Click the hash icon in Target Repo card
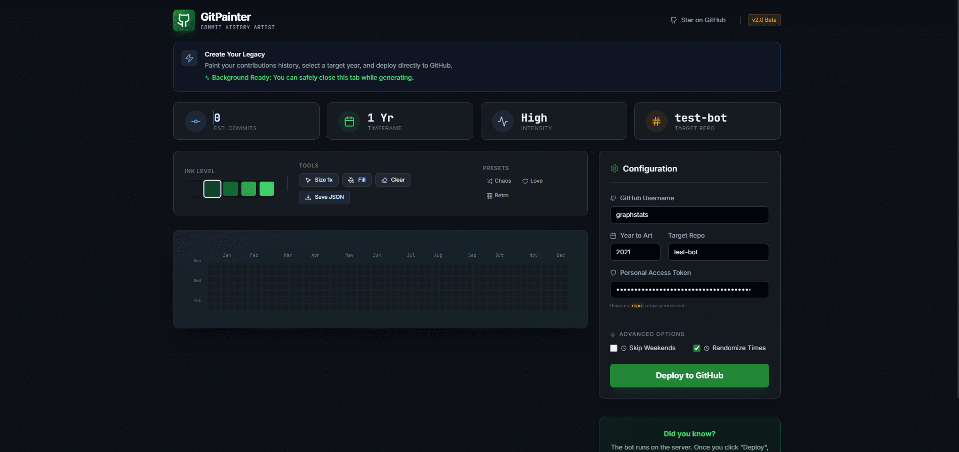Viewport: 959px width, 452px height. (x=656, y=122)
